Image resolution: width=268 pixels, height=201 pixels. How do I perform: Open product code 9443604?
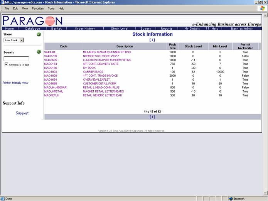click(50, 52)
